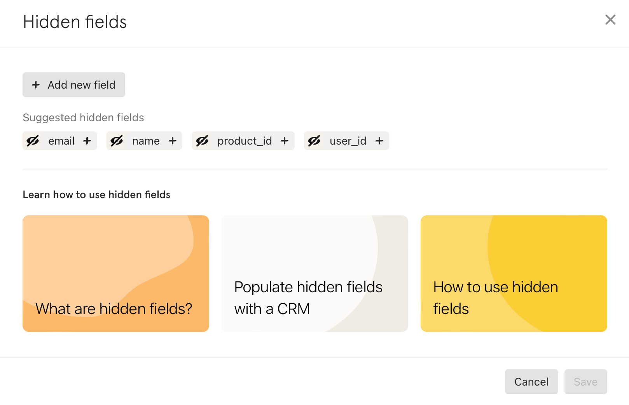The height and width of the screenshot is (405, 629).
Task: Click the Add new field button
Action: (73, 85)
